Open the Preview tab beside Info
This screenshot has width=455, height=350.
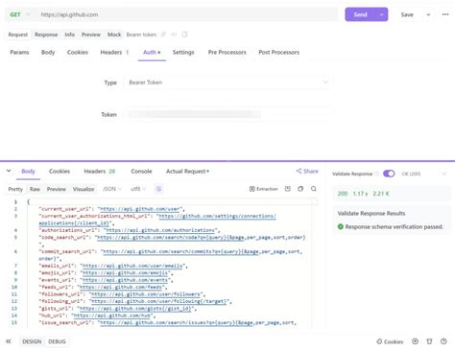tap(91, 35)
